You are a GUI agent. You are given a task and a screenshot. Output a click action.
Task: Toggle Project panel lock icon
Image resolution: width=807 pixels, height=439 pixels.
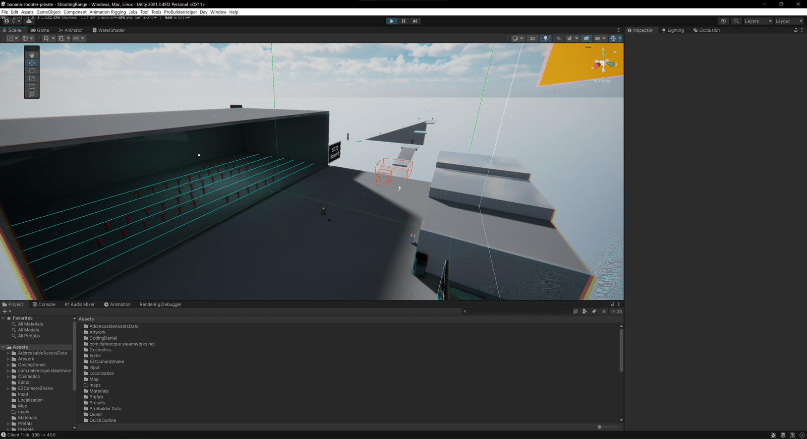pos(613,304)
